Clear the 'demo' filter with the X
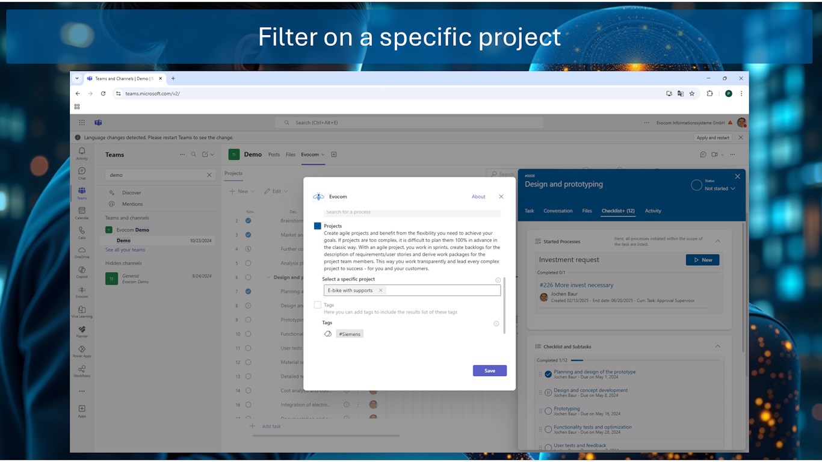This screenshot has width=822, height=462. coord(209,175)
